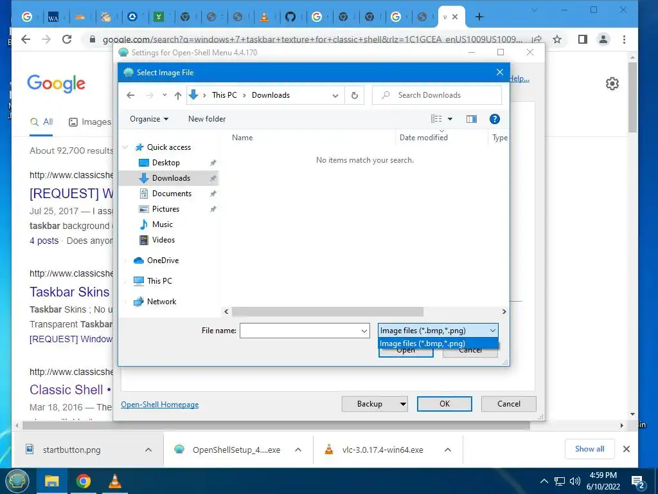Select Network in navigation pane
Viewport: 658px width, 494px height.
click(161, 302)
